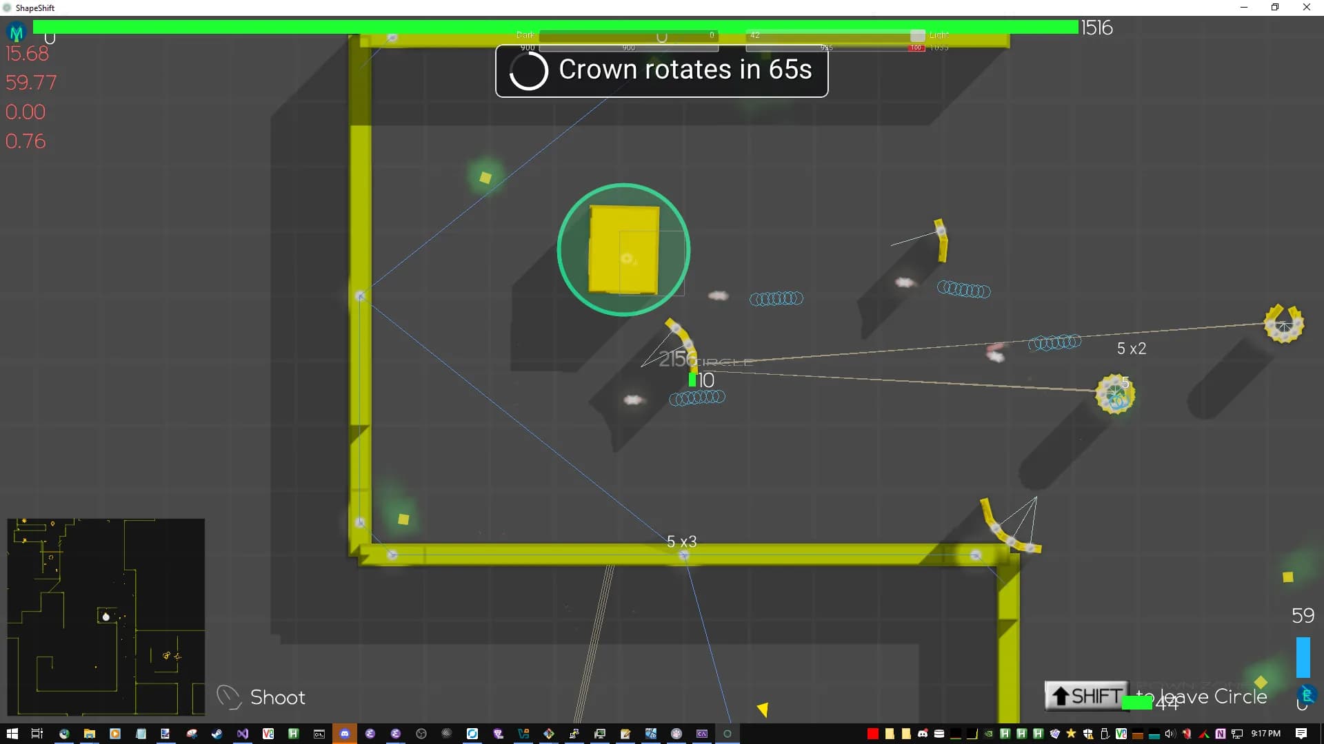The width and height of the screenshot is (1324, 744).
Task: Click the SHIFT key button to leave Circle
Action: [x=1087, y=696]
